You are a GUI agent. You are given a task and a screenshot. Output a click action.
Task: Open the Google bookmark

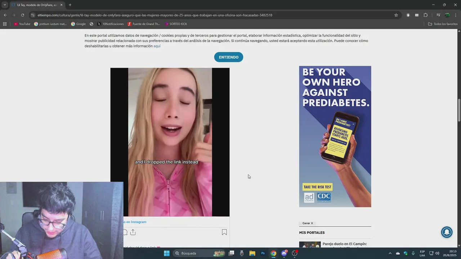click(x=78, y=24)
